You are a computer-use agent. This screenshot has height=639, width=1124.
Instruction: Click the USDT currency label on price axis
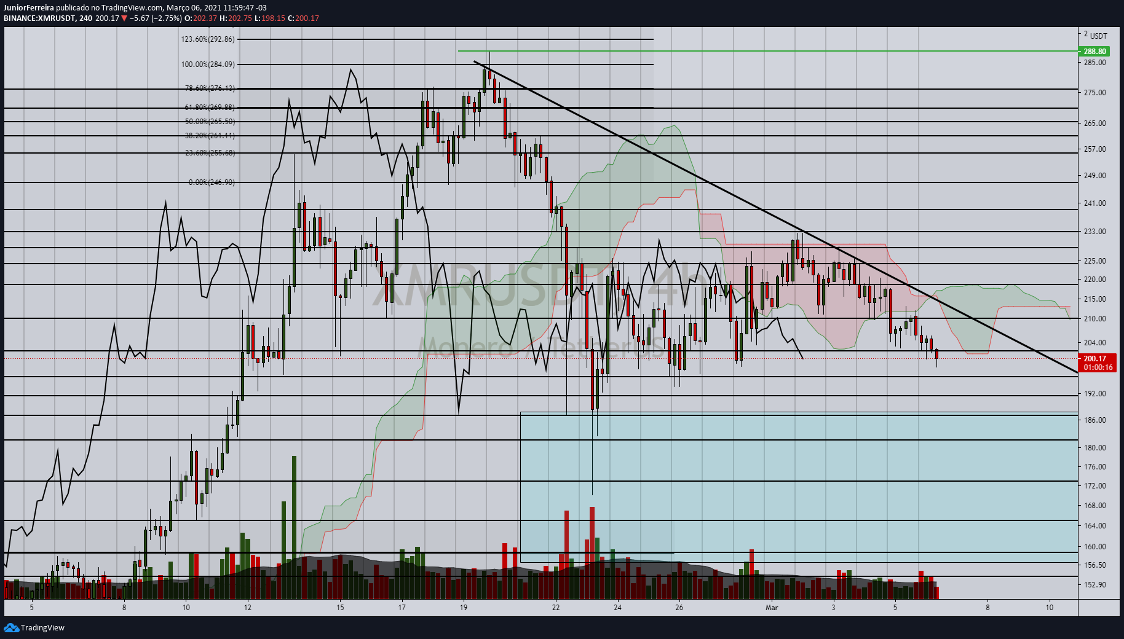pyautogui.click(x=1099, y=36)
